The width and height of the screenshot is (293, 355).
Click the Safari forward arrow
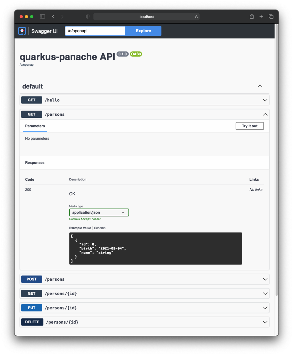coord(62,17)
